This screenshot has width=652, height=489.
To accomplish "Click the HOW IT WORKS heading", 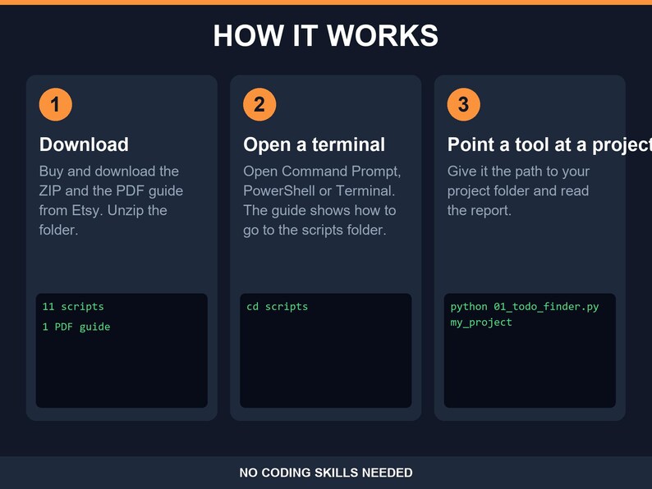I will pyautogui.click(x=325, y=36).
